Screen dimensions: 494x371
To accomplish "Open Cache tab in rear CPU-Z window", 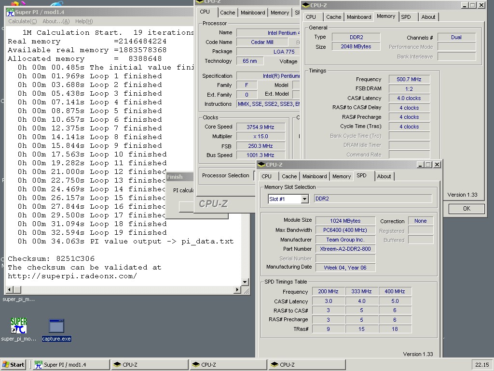I will tap(228, 13).
